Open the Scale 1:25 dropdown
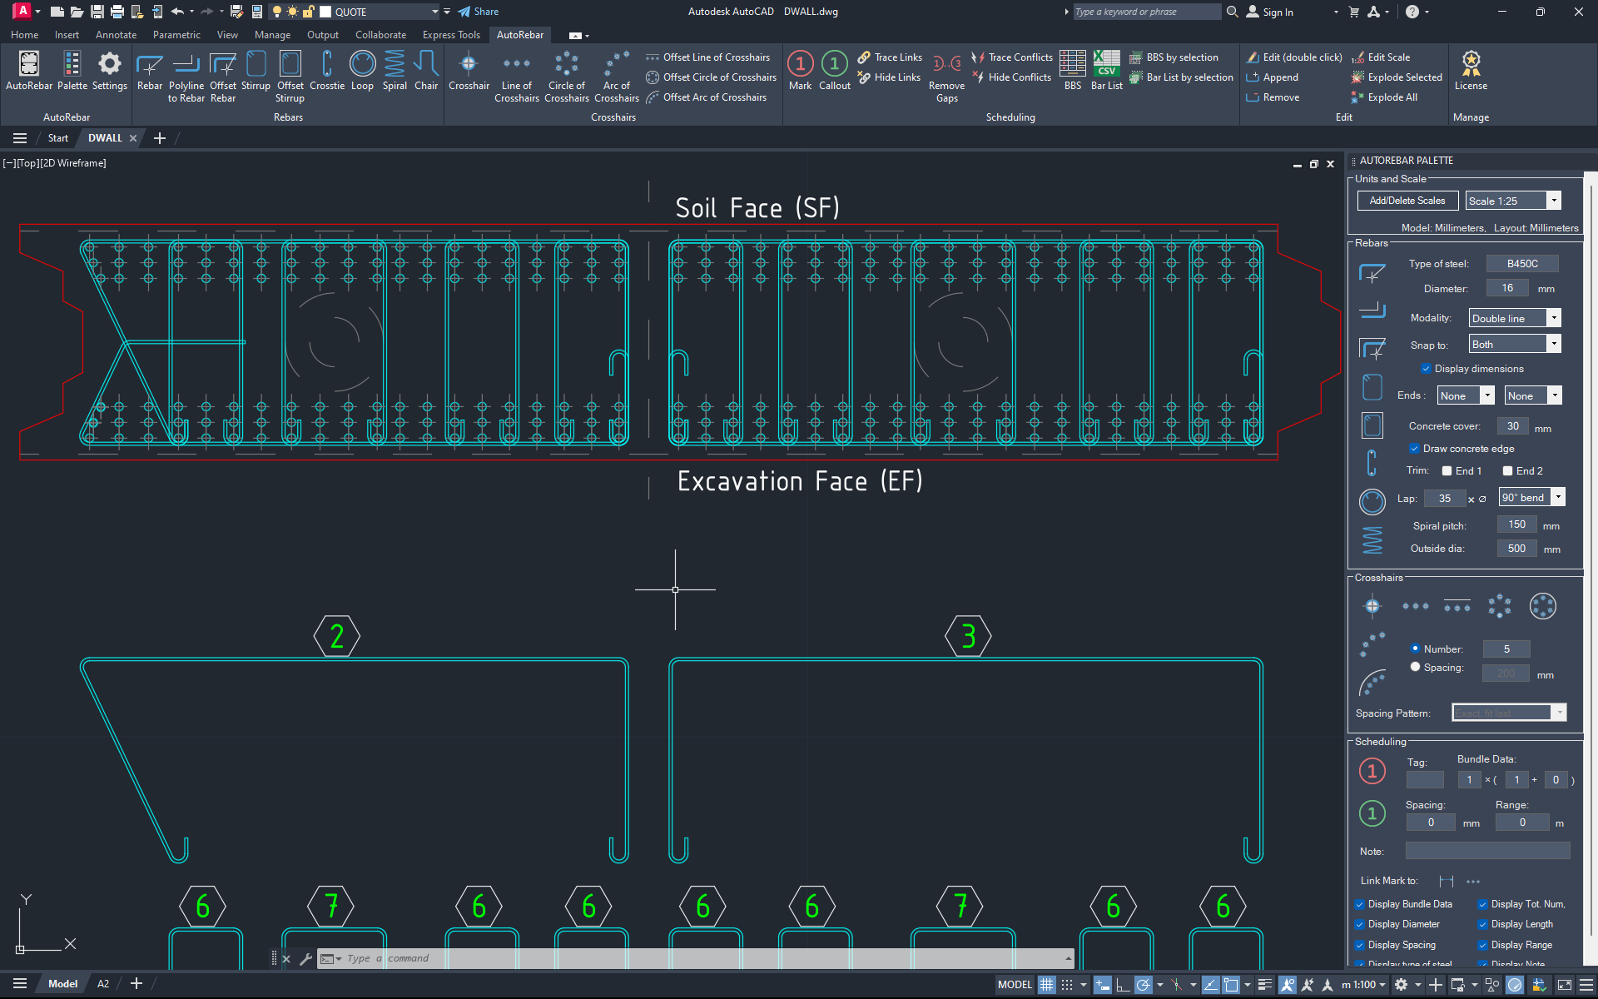The image size is (1598, 999). (1553, 200)
